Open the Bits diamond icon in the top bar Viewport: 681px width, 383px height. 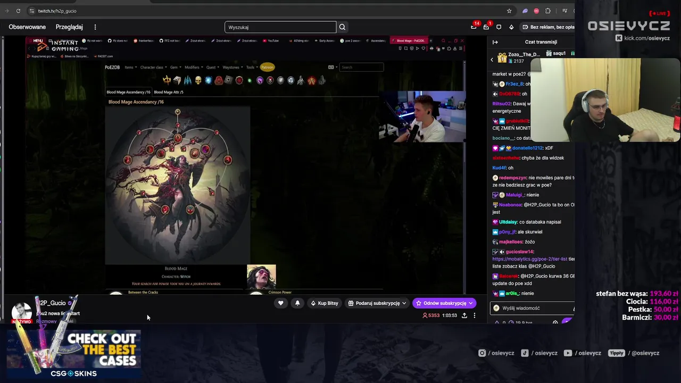[x=511, y=27]
